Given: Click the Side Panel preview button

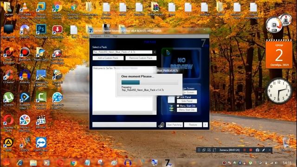Looking at the screenshot, I should pos(187,101).
